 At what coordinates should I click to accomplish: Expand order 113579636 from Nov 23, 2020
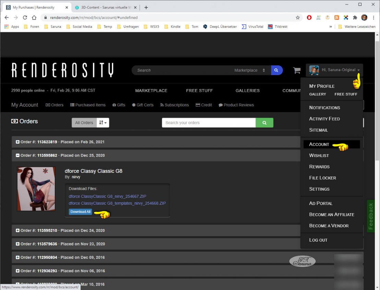point(17,244)
